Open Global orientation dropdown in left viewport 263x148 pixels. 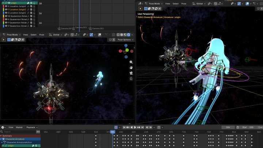coord(56,35)
